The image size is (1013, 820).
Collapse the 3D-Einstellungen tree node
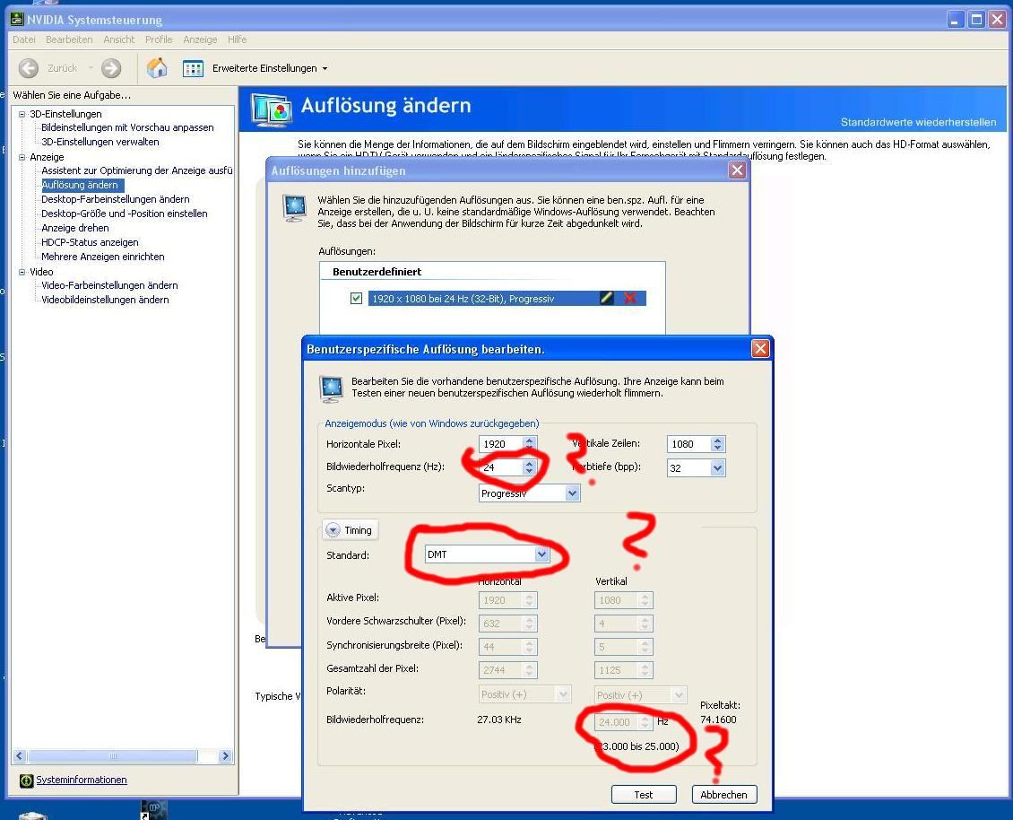[x=22, y=114]
